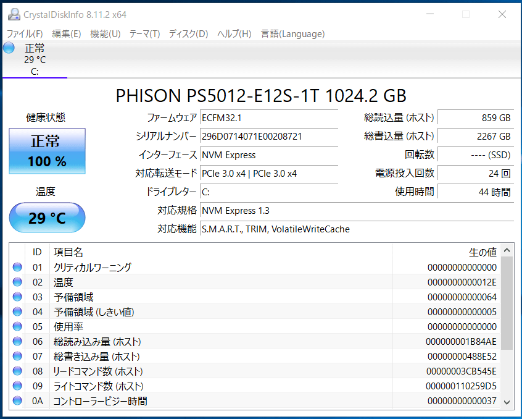522x419 pixels.
Task: Minimize the CrystalDiskInfo window
Action: [430, 14]
